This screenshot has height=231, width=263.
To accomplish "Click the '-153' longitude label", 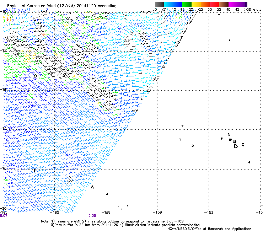I will coord(209,213).
